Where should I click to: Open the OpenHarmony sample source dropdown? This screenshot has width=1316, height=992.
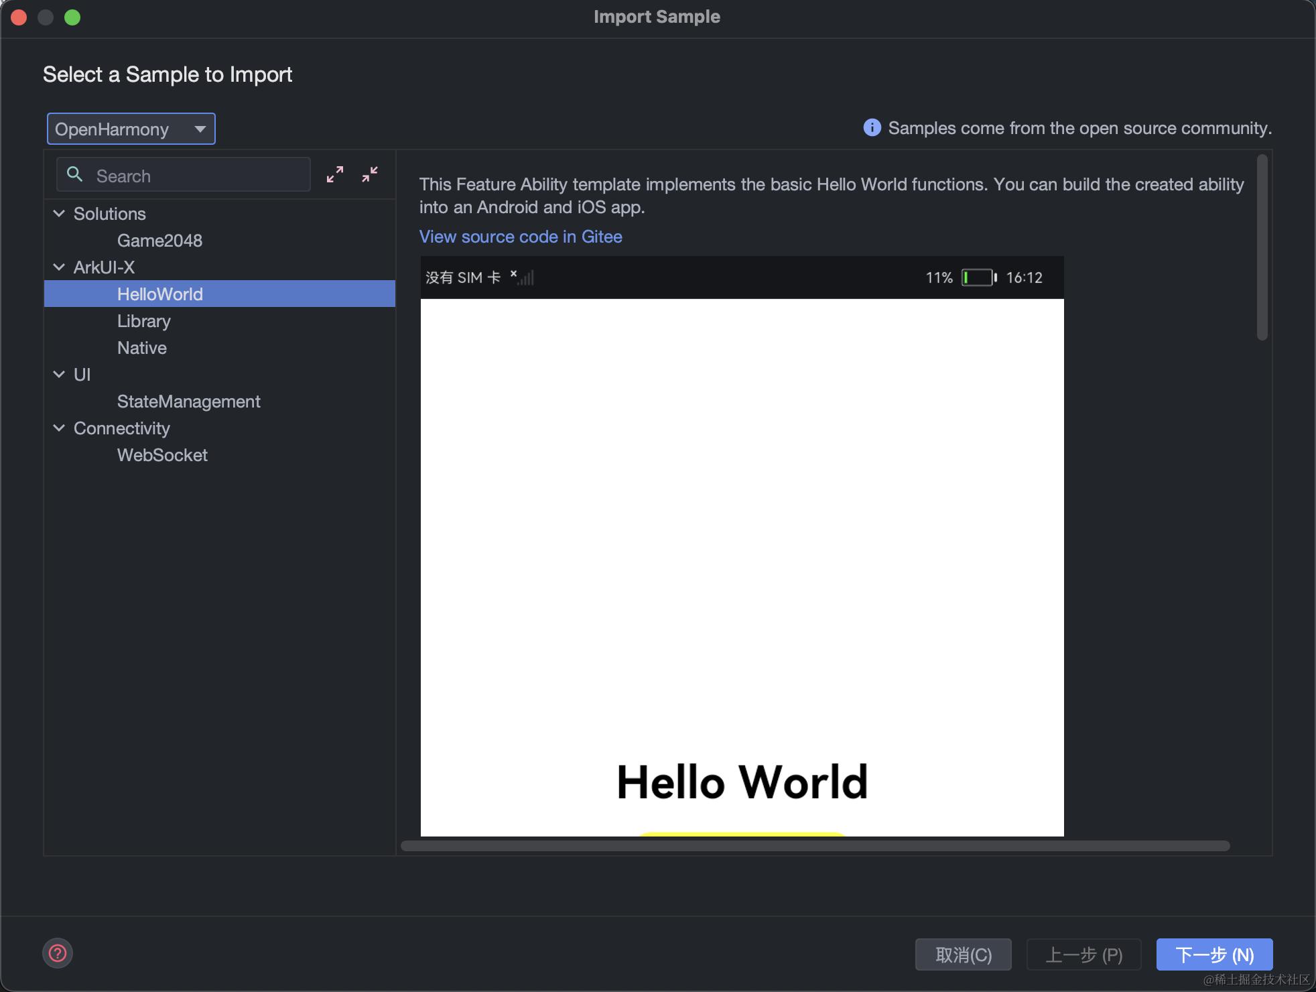tap(131, 129)
